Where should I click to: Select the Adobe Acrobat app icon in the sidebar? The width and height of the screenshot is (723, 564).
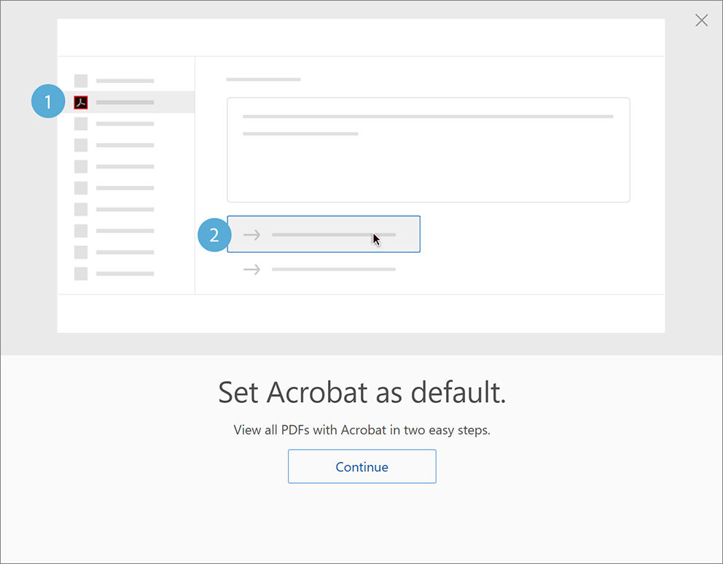click(80, 102)
